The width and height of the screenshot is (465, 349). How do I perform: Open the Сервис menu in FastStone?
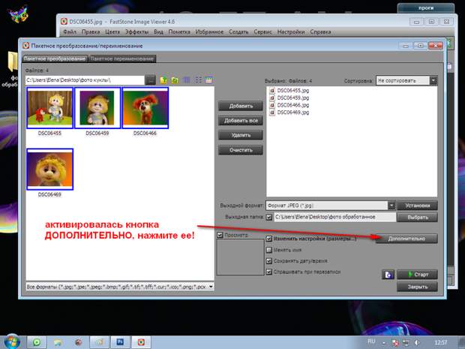click(x=262, y=32)
